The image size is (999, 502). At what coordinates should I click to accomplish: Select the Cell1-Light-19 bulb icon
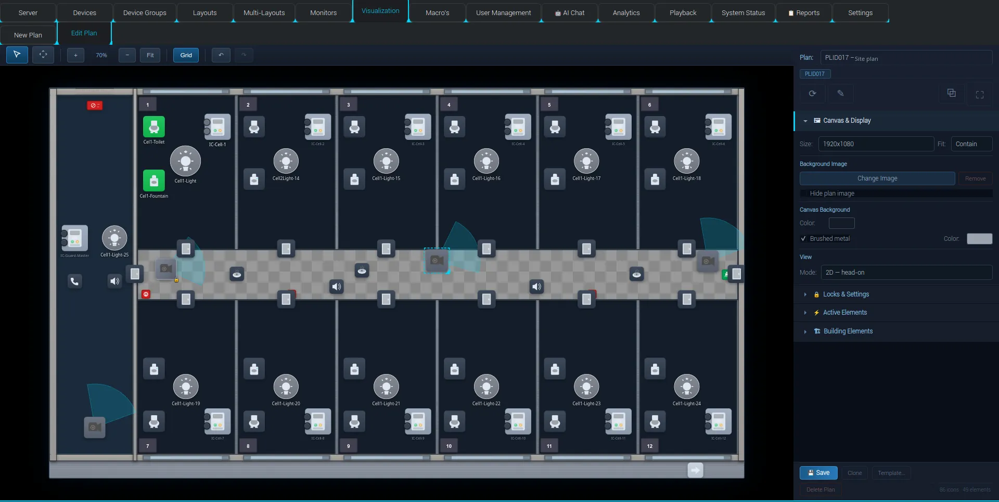point(186,387)
